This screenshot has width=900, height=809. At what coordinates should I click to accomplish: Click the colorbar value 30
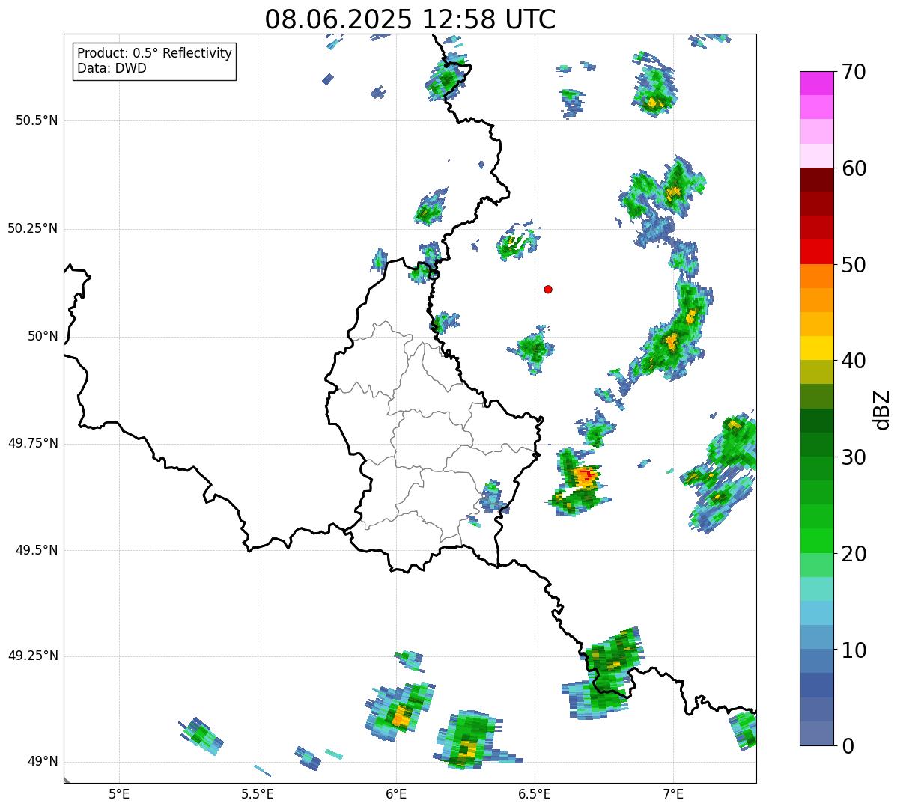pyautogui.click(x=854, y=457)
